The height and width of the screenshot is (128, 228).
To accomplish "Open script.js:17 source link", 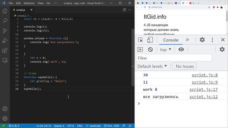I will pos(203,90).
